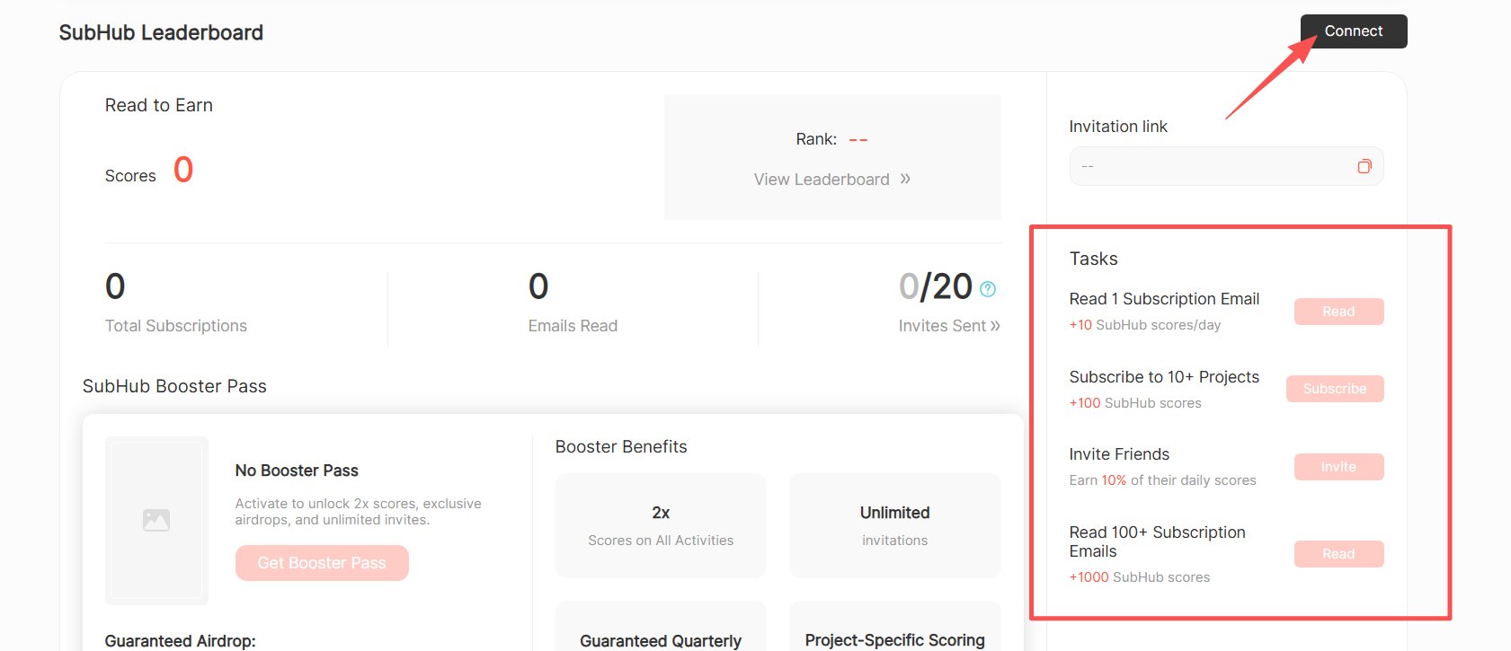Click 'Read 100+ Subscription Emails' task title

click(x=1157, y=541)
